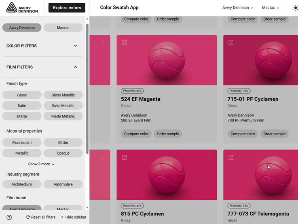
Task: Click the reset arrow icon beside Reset all filters
Action: (x=28, y=217)
